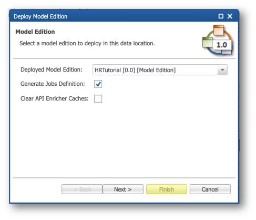Open the Deployed Model Edition dropdown arrow
Screen dimensions: 256x220
[x=222, y=70]
